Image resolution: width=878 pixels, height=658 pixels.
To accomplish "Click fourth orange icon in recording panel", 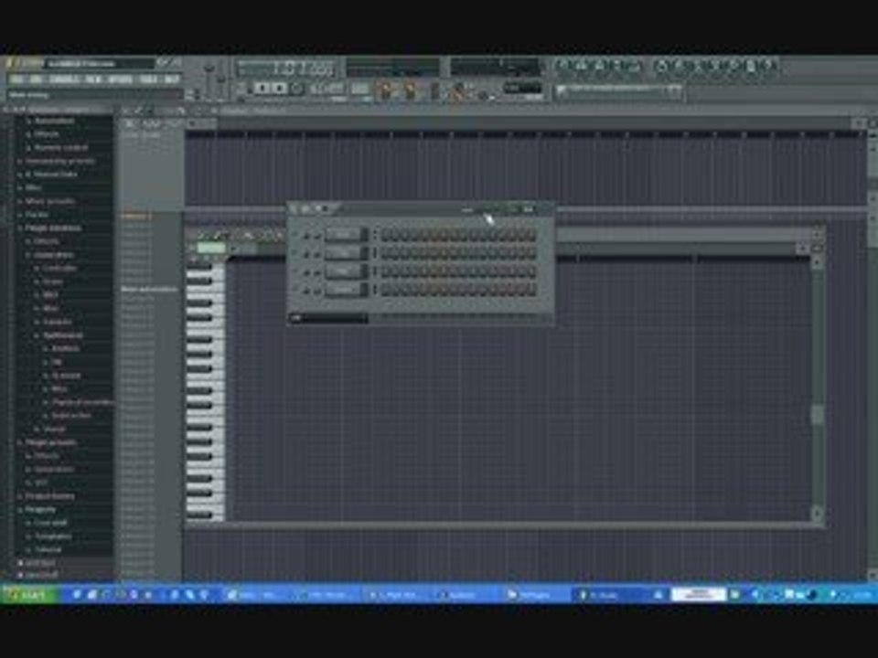I will (458, 90).
